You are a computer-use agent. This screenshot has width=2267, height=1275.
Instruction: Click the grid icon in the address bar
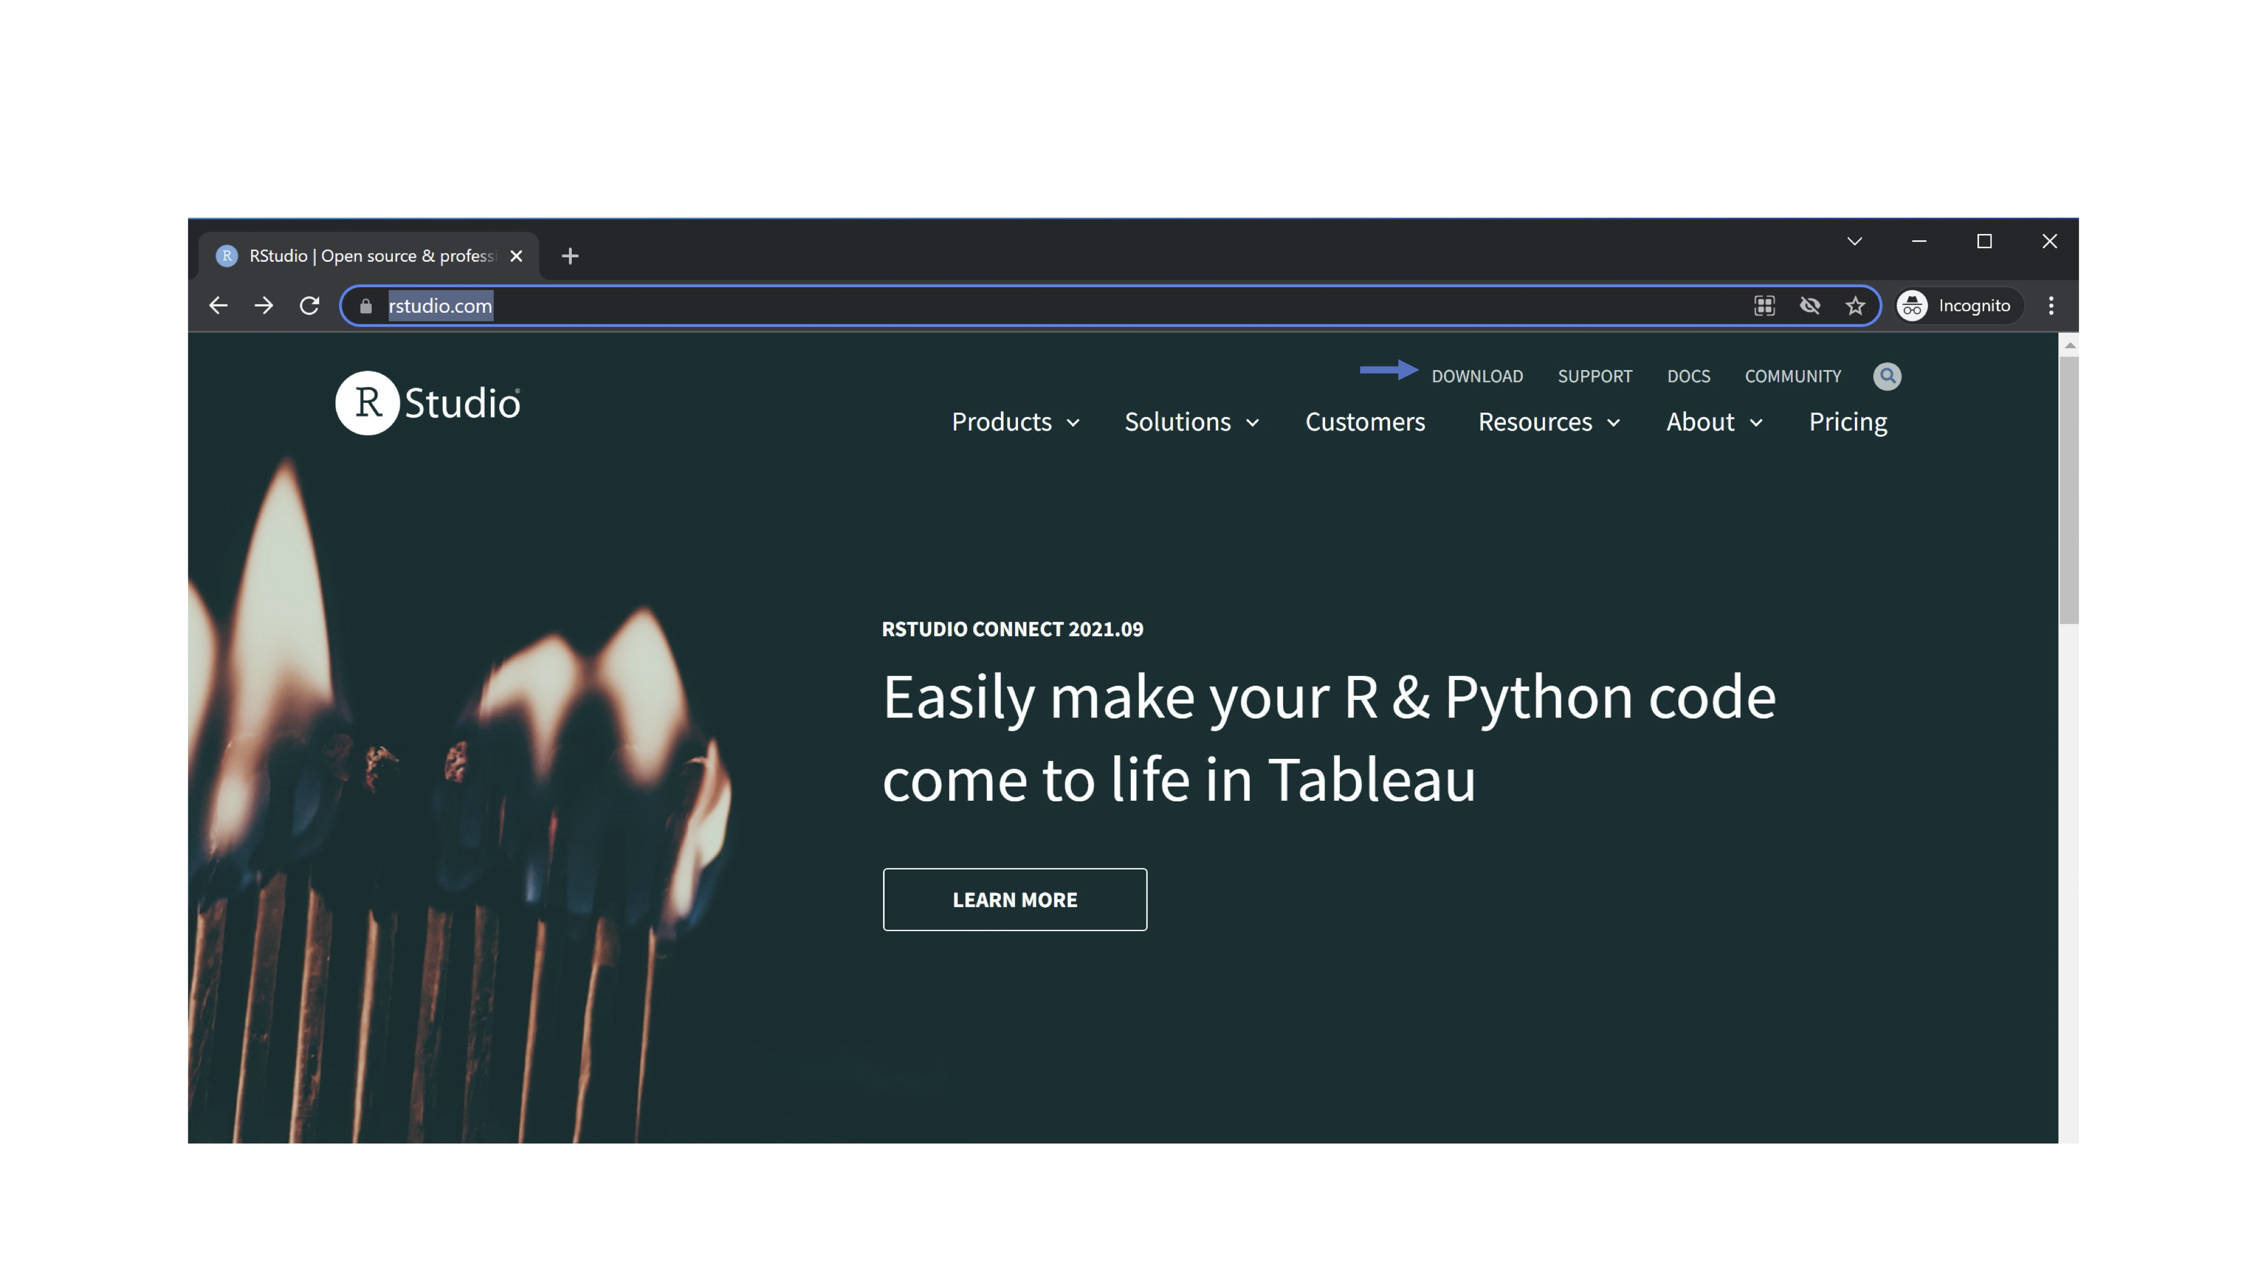pos(1764,305)
